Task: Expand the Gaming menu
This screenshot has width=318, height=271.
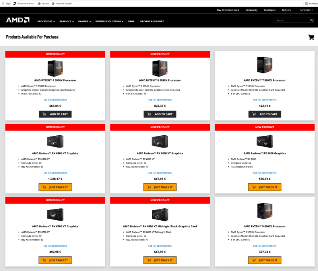Action: (85, 21)
